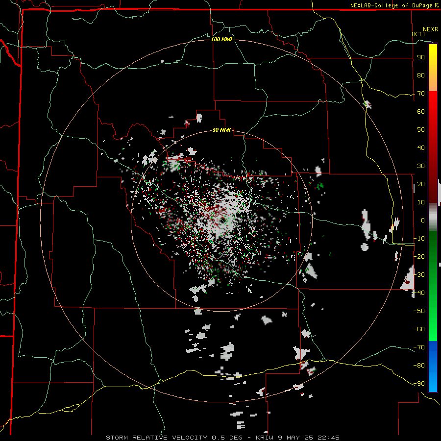Image resolution: width=441 pixels, height=441 pixels.
Task: Click the 0.5 DEG elevation text
Action: click(x=227, y=438)
